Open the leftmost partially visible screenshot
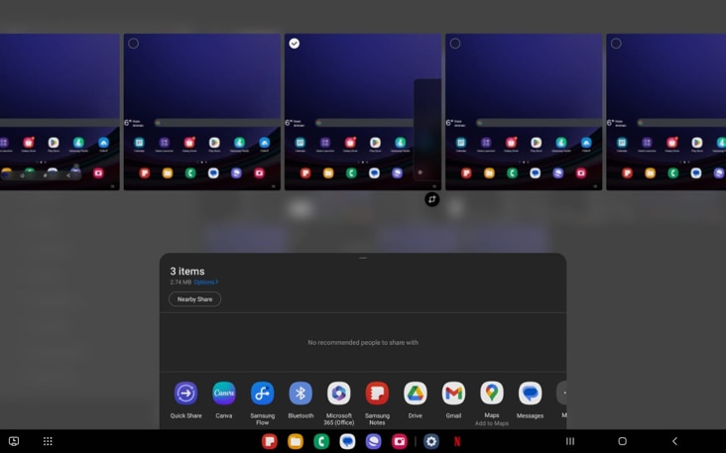Viewport: 726px width, 453px height. click(x=60, y=111)
